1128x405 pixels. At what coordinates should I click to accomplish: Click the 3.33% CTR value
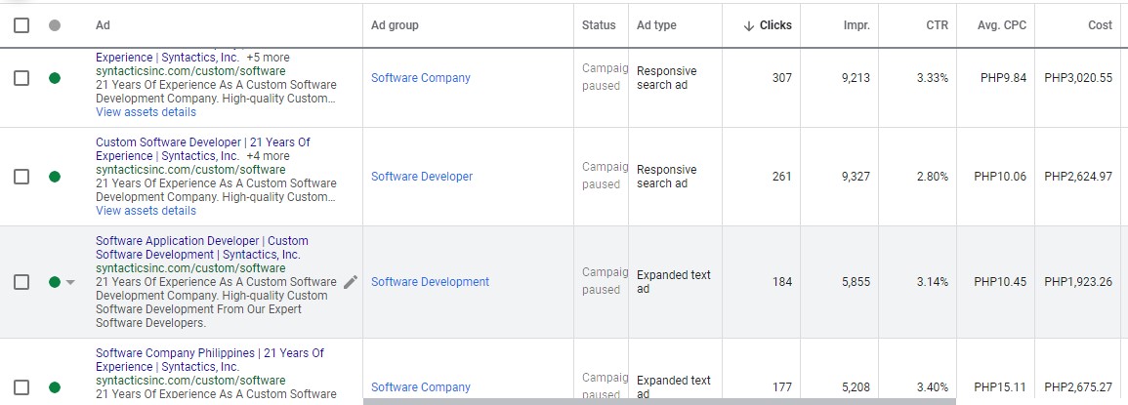point(933,78)
